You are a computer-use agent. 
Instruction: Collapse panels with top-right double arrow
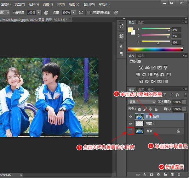(x=186, y=19)
